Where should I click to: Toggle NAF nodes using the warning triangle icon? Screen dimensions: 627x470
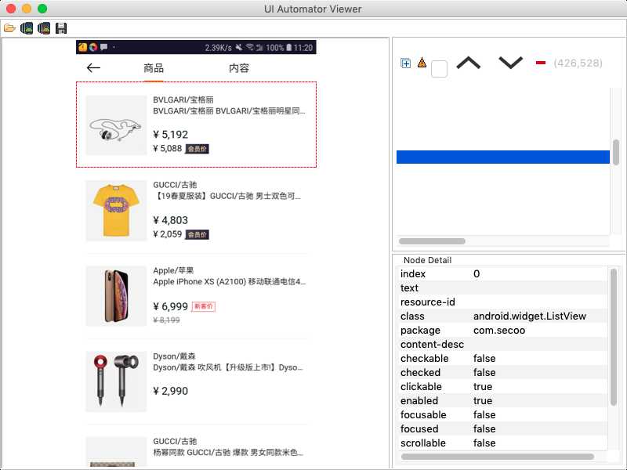coord(422,63)
